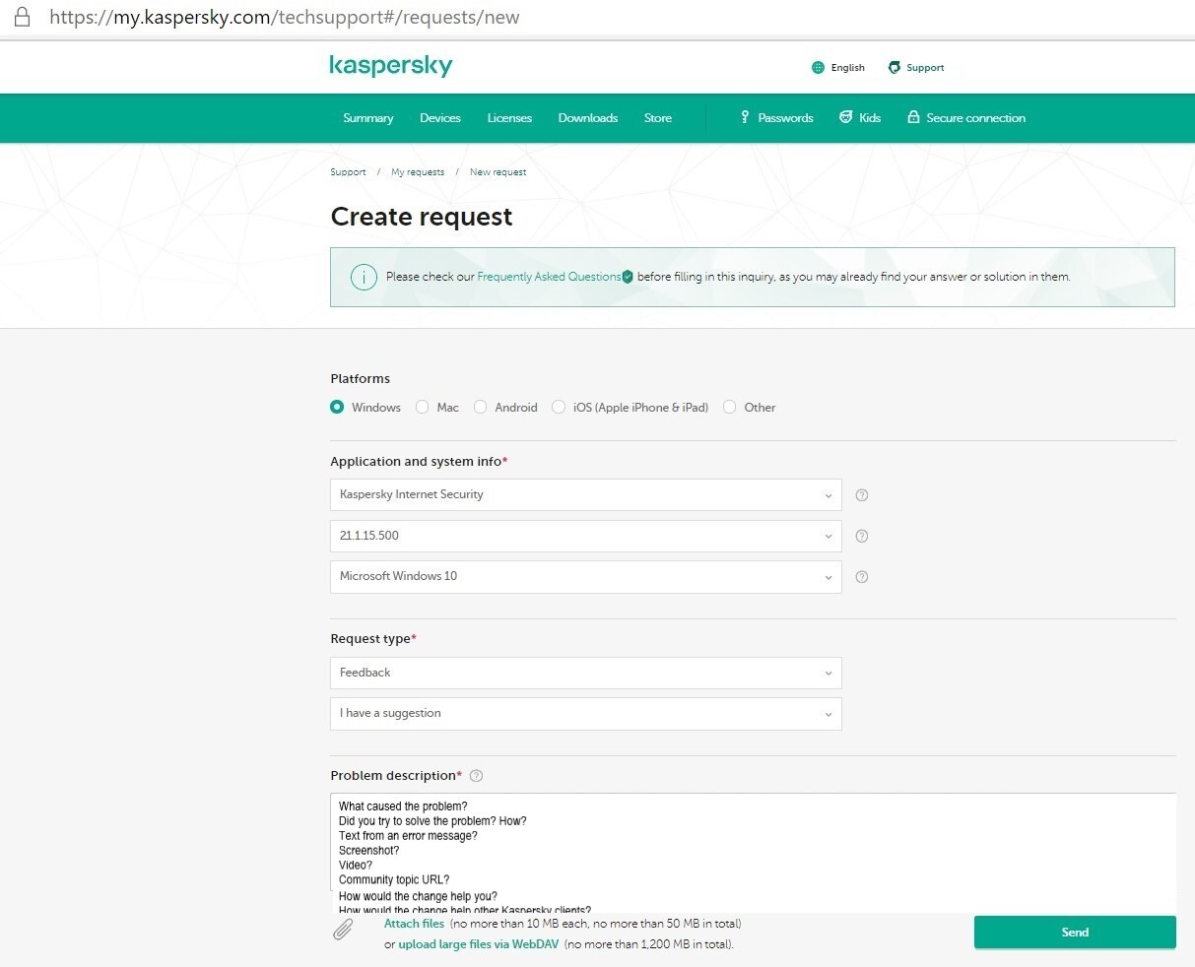The height and width of the screenshot is (967, 1195).
Task: Select the Android platform radio button
Action: click(x=481, y=407)
